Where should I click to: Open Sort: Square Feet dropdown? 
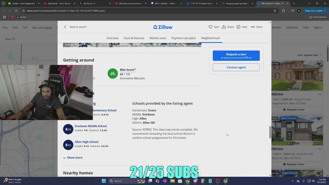(309, 55)
